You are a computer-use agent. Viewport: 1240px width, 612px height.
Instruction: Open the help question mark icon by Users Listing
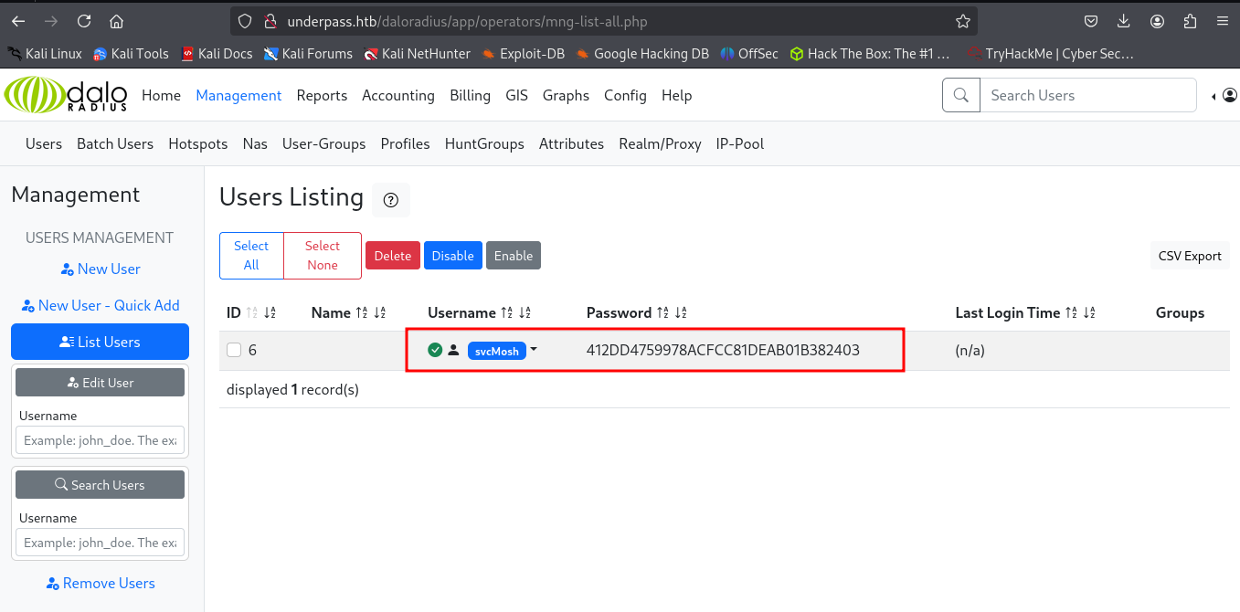391,200
